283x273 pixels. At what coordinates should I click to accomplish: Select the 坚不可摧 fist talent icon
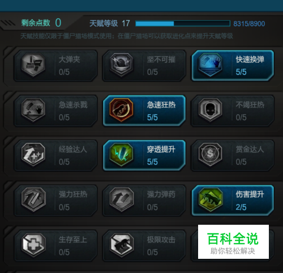point(122,65)
